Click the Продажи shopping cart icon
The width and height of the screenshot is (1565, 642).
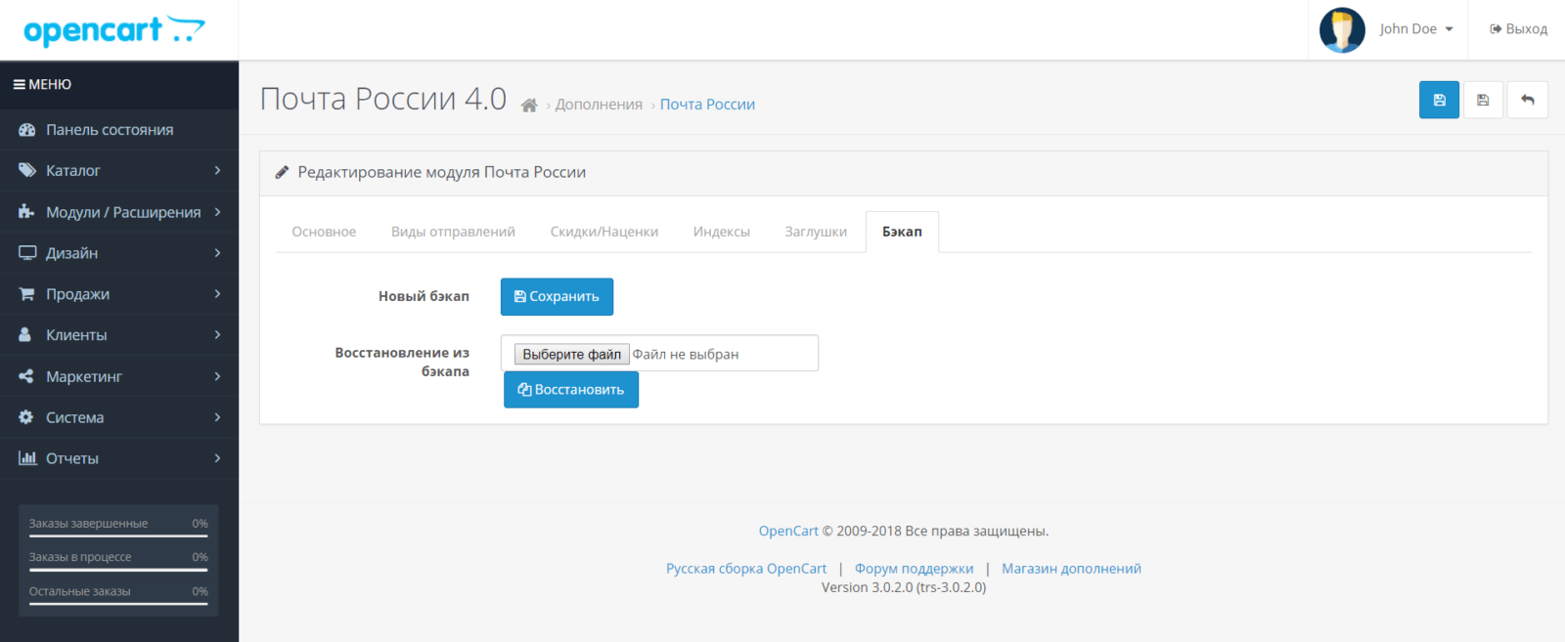click(27, 294)
